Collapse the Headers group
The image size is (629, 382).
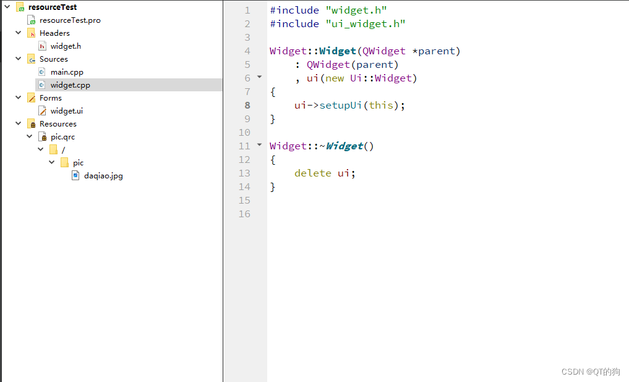19,33
